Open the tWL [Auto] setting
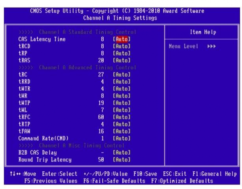 (x=122, y=110)
